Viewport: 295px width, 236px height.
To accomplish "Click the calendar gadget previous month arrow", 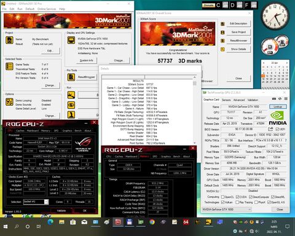I will click(264, 63).
